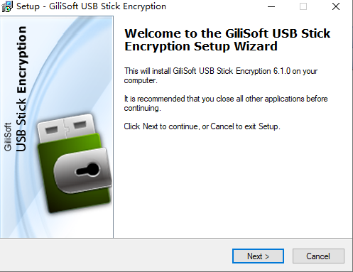
Task: Close the setup window with the X
Action: [x=336, y=6]
